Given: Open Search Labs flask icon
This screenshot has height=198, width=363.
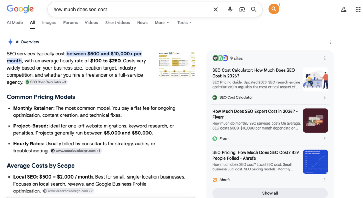Looking at the screenshot, I should 344,10.
